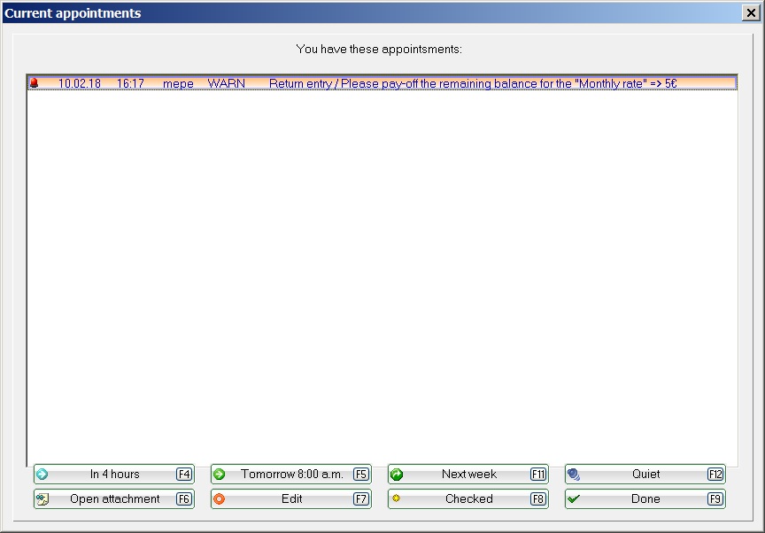765x533 pixels.
Task: Click the blue arrow icon on In 4 hours
Action: coord(42,475)
